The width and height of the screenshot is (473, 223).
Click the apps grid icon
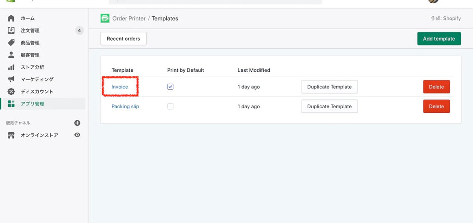pos(11,104)
